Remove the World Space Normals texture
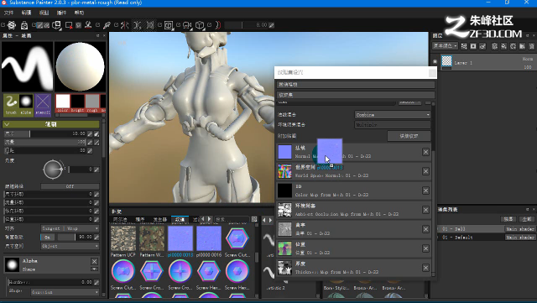Viewport: 537px width, 303px height. click(425, 171)
